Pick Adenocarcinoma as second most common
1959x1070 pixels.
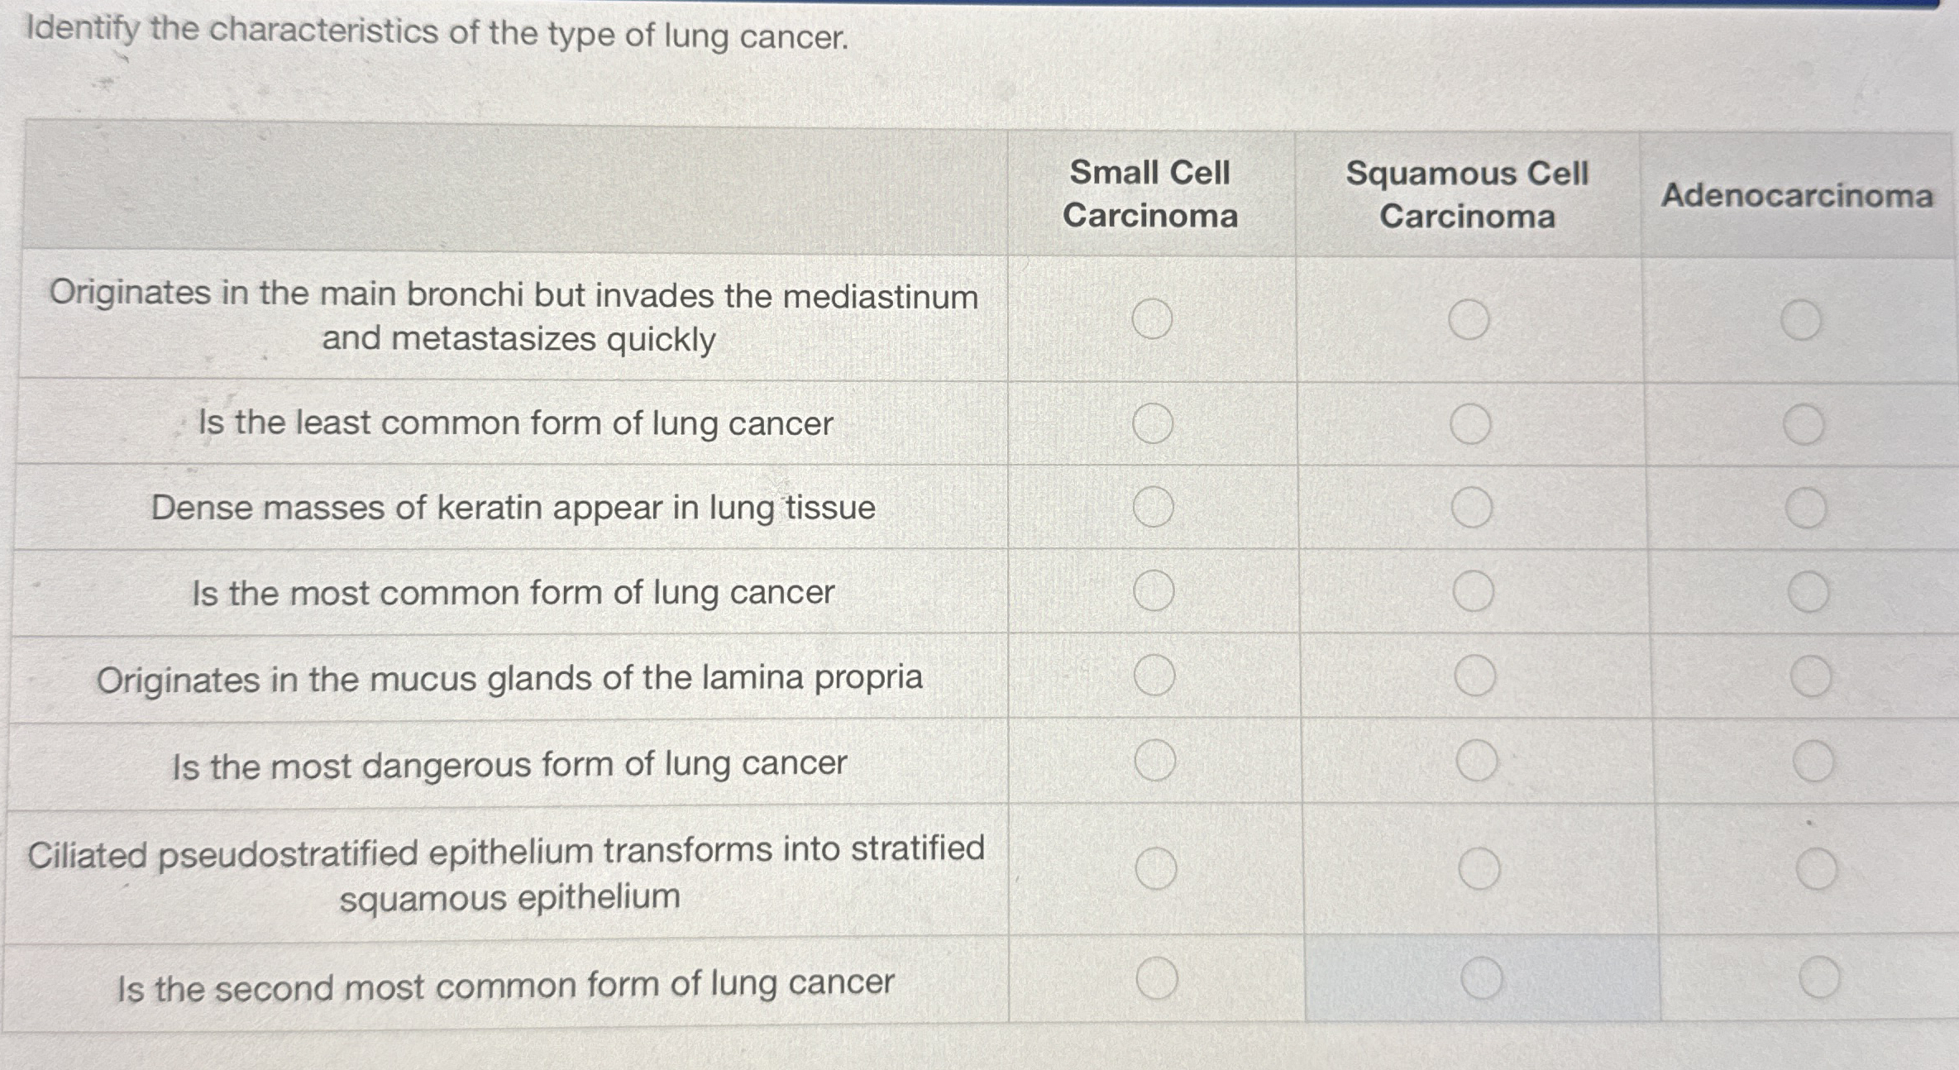pyautogui.click(x=1820, y=978)
